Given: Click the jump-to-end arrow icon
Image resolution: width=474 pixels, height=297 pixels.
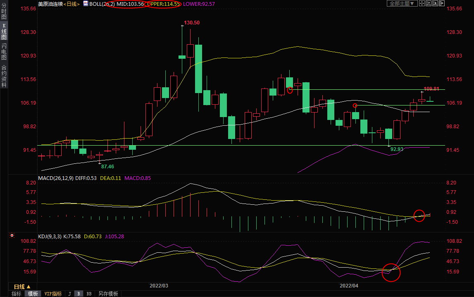Looking at the screenshot, I should tap(442, 3).
